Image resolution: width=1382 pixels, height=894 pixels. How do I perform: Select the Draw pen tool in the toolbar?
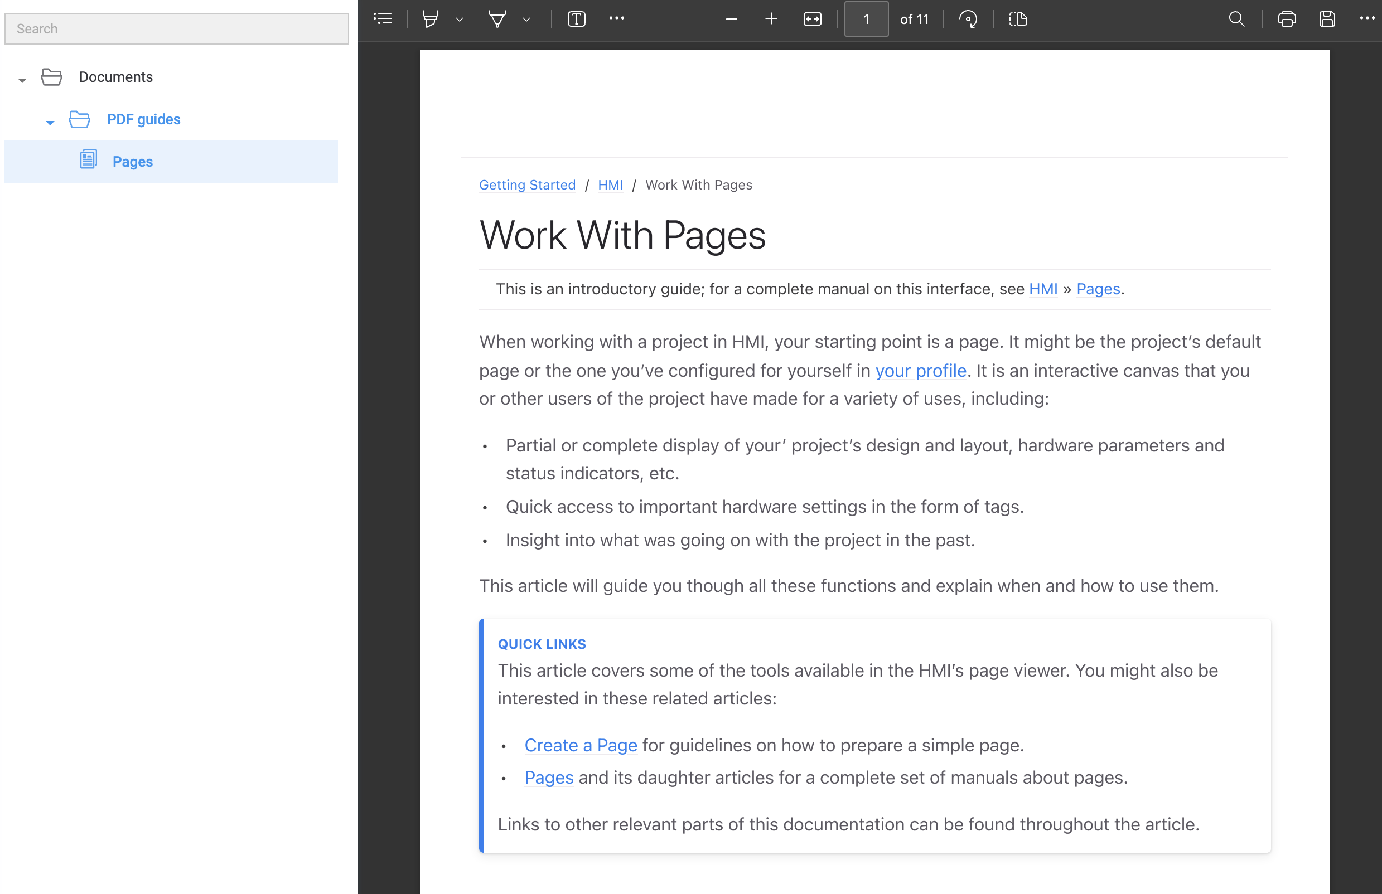[497, 19]
